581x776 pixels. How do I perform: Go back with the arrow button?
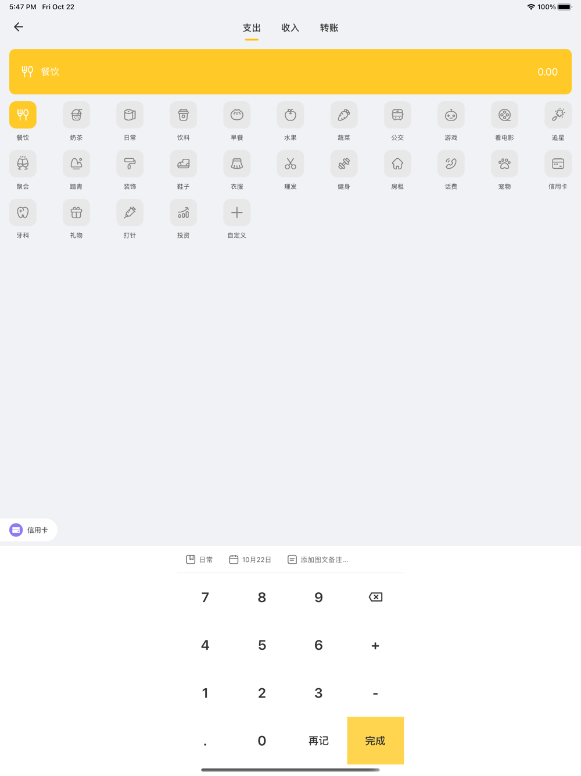click(x=19, y=27)
